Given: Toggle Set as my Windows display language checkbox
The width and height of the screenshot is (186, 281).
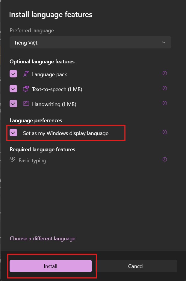Looking at the screenshot, I should (13, 133).
